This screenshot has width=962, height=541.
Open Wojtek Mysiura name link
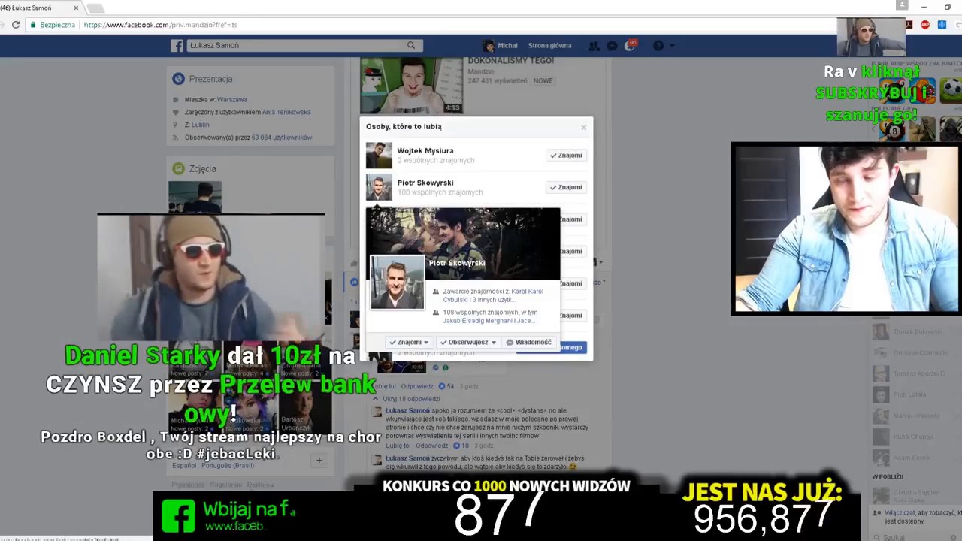tap(425, 151)
